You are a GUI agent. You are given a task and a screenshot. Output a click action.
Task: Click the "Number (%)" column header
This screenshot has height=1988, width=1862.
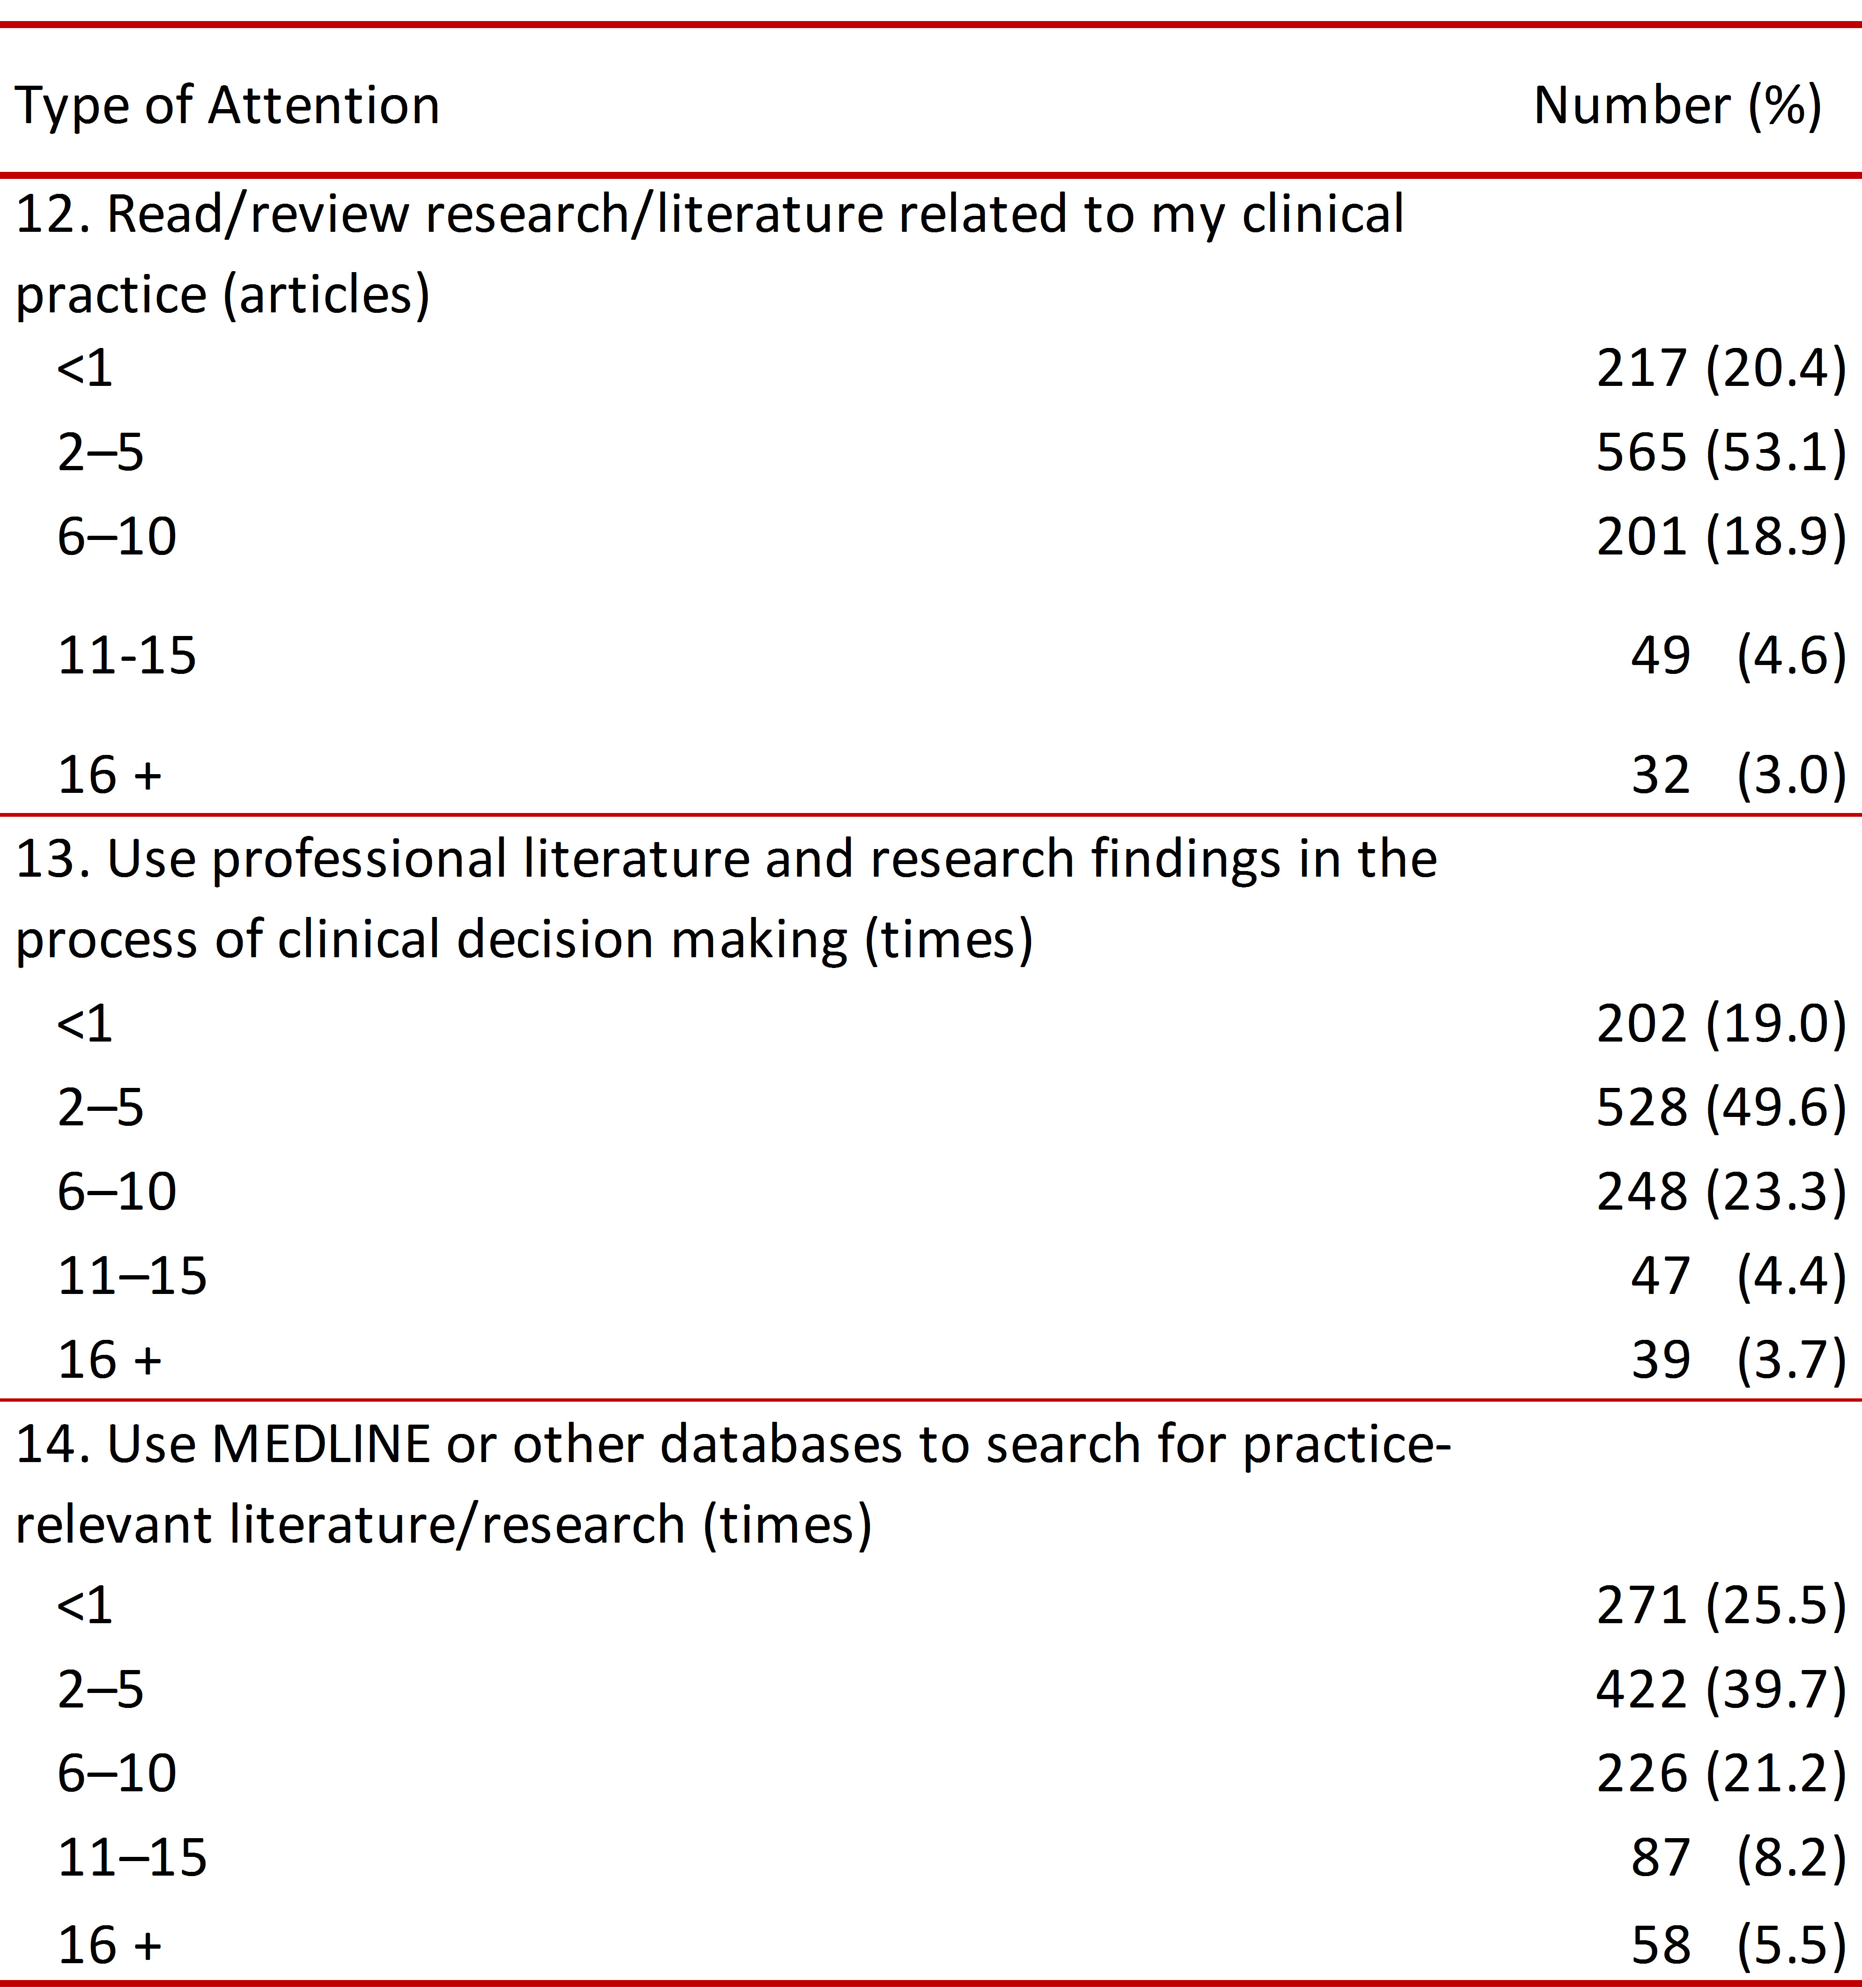[1677, 106]
